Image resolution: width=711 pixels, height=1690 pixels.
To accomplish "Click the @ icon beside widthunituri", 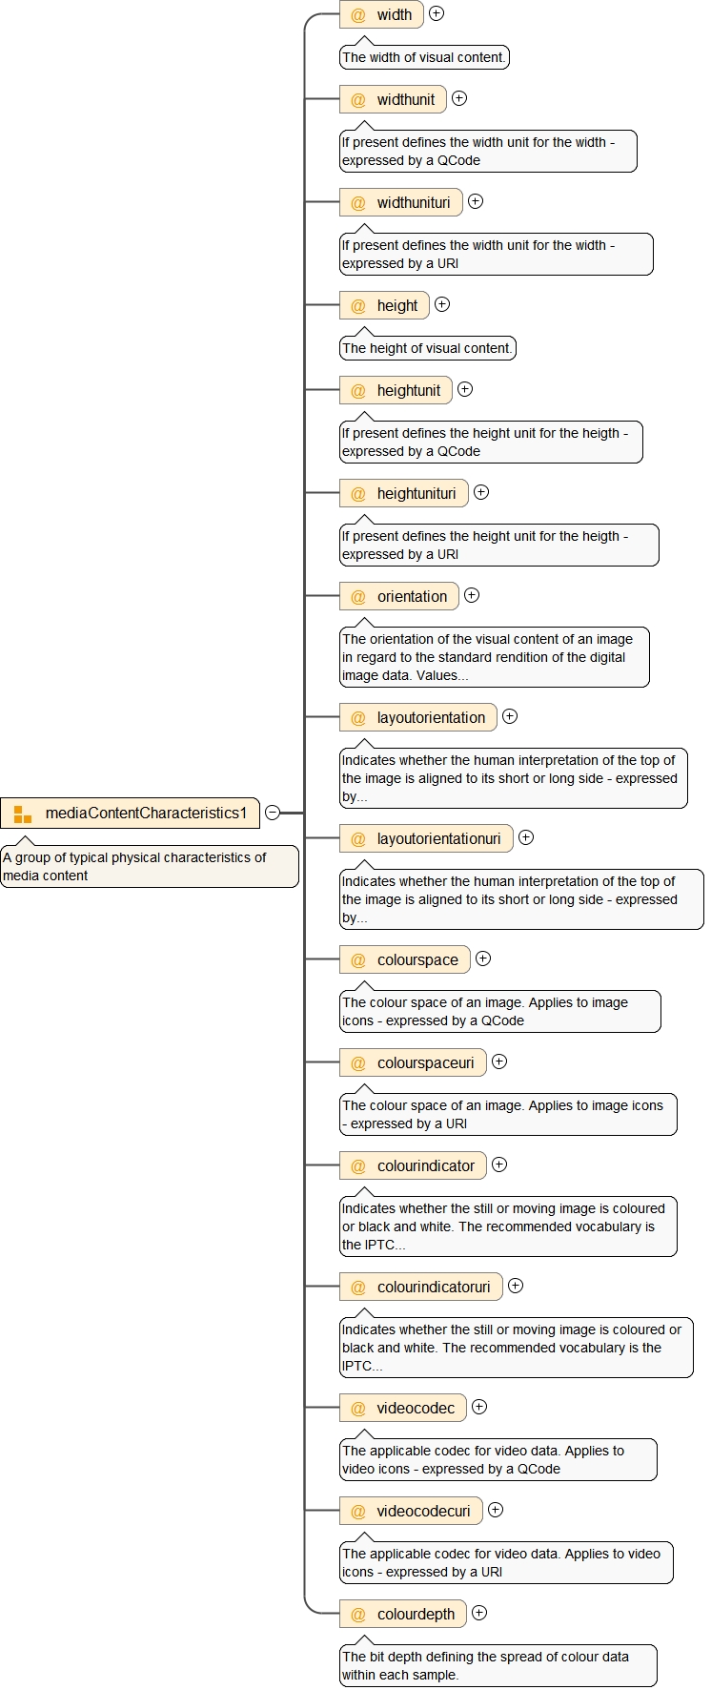I will 358,203.
